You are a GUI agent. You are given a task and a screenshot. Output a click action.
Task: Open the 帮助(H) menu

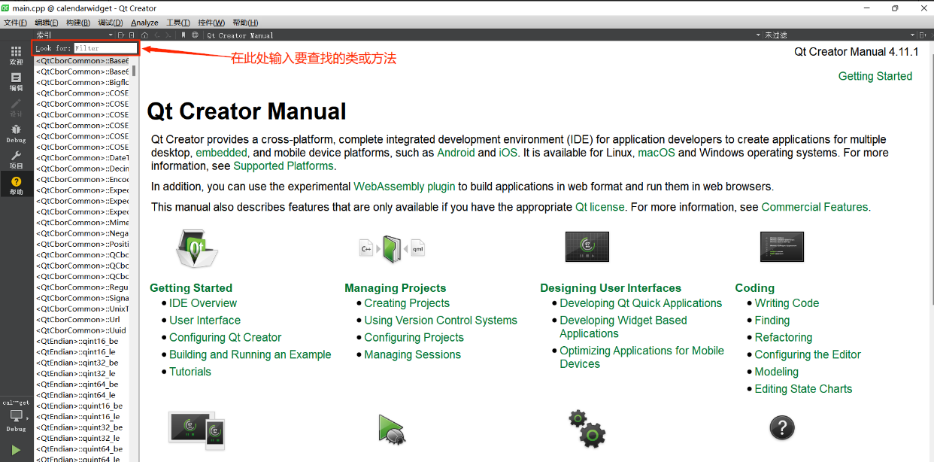tap(245, 23)
